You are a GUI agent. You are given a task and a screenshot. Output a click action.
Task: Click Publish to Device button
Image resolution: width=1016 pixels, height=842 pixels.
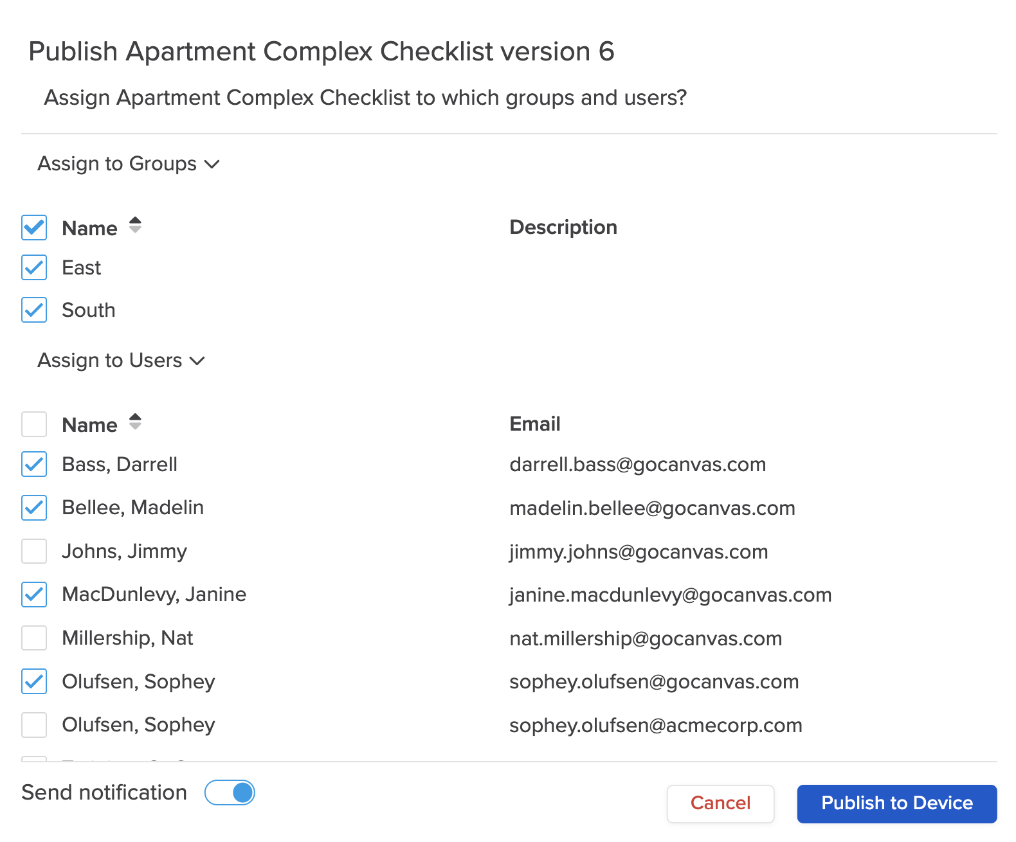coord(897,803)
